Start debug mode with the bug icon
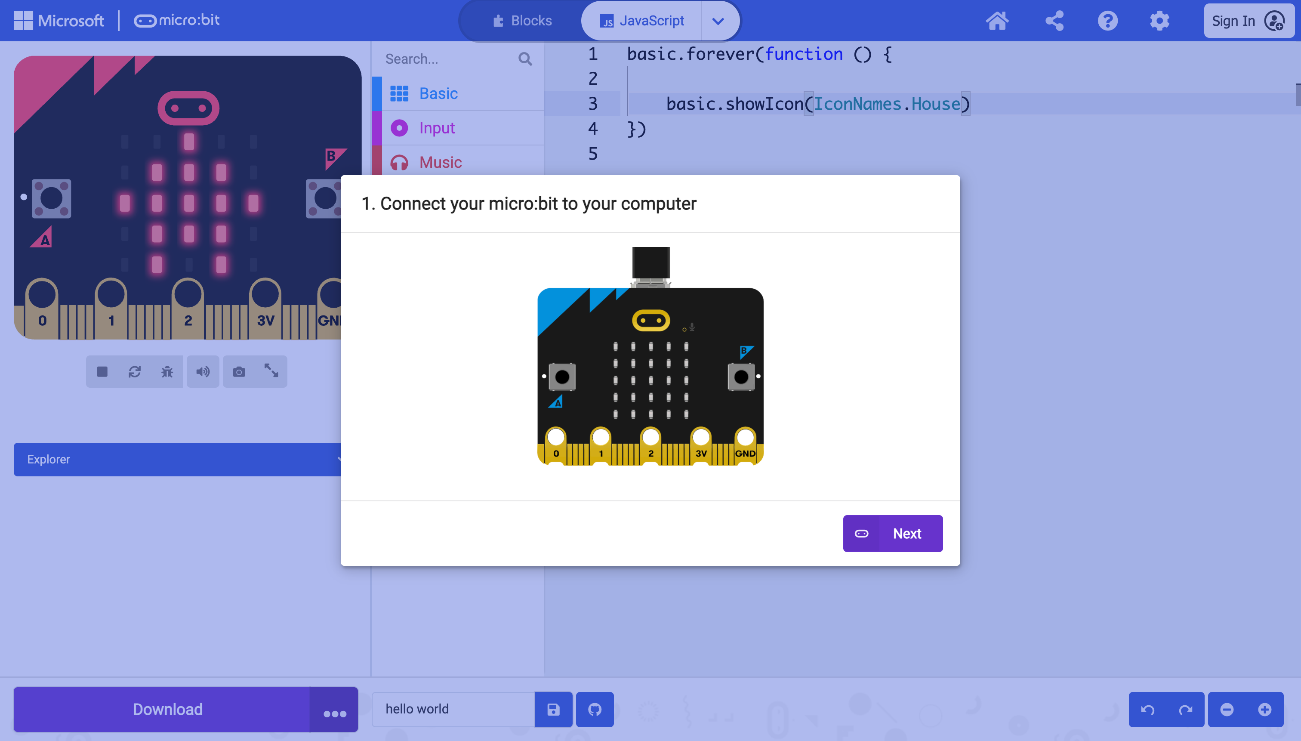The height and width of the screenshot is (741, 1301). coord(167,371)
